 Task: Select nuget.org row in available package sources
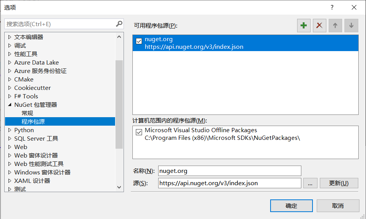(246, 43)
